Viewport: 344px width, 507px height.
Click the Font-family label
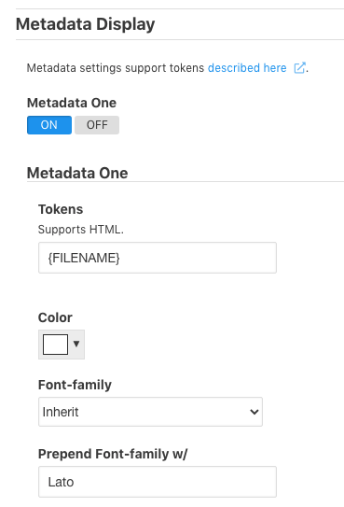75,385
